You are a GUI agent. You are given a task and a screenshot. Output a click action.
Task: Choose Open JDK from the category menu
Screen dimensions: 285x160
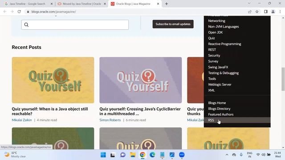(x=216, y=32)
